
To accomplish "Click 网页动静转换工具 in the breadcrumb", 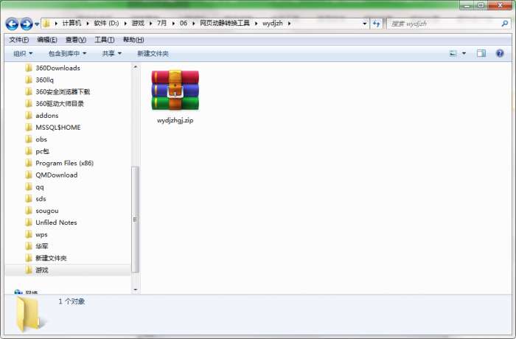I will point(225,23).
